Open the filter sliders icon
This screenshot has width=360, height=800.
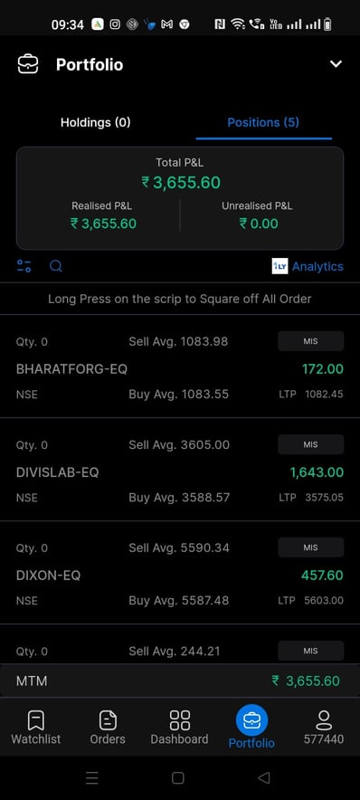point(24,266)
